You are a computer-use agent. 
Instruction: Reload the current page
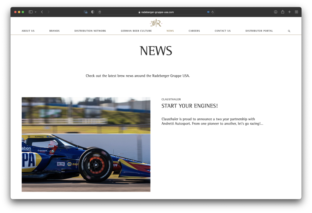pyautogui.click(x=213, y=12)
